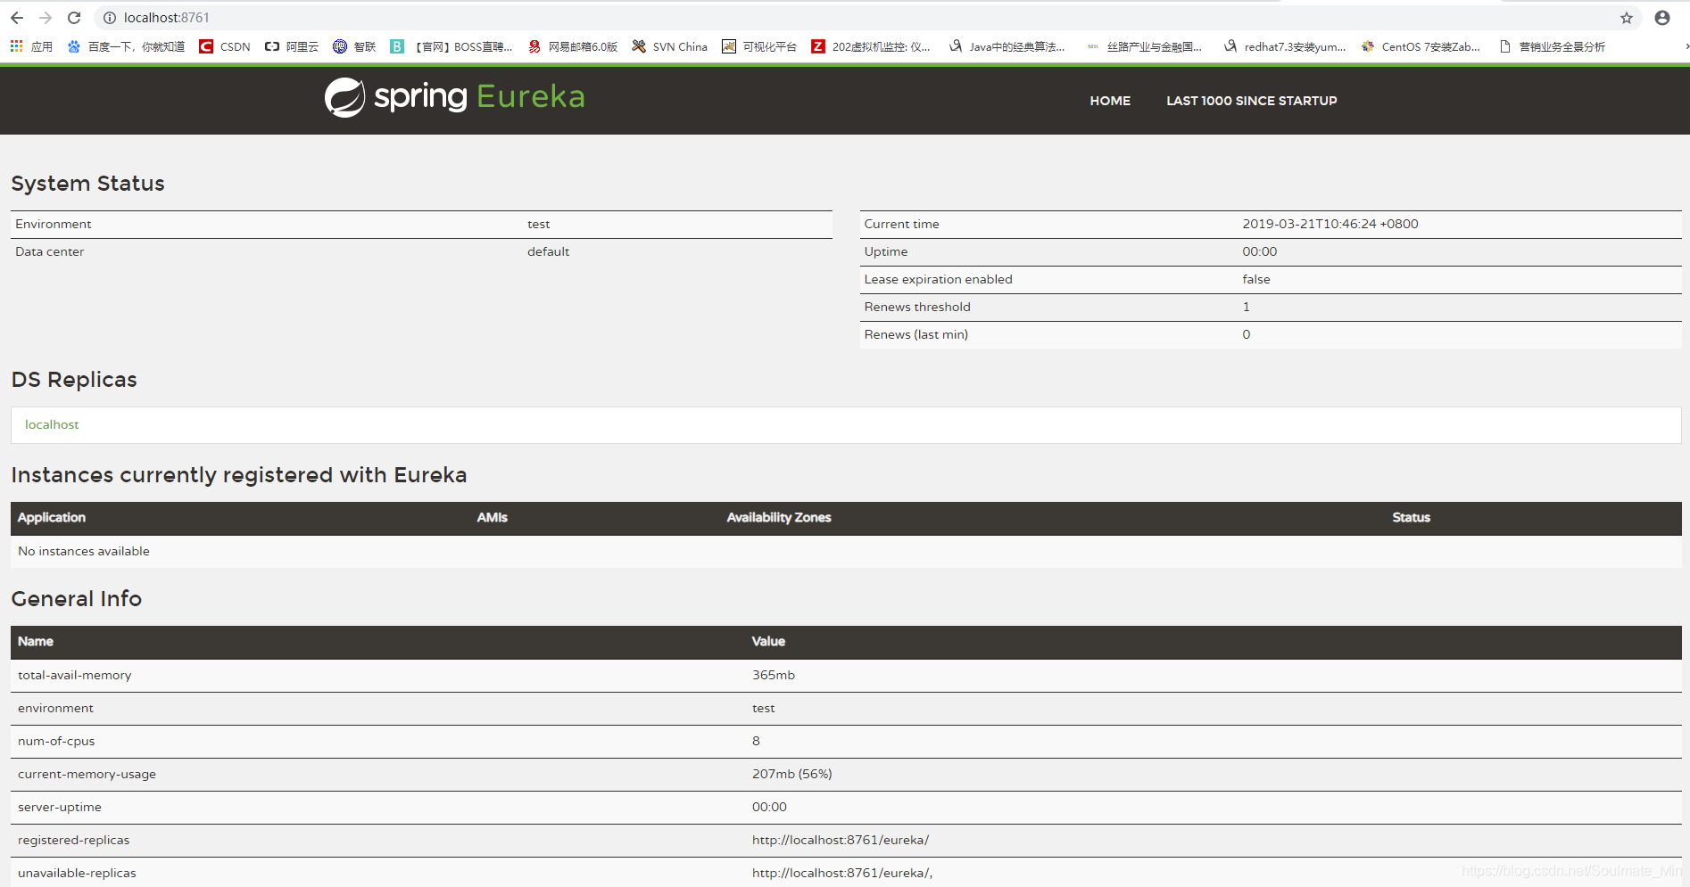Viewport: 1690px width, 887px height.
Task: Click the Application column header
Action: tap(52, 517)
